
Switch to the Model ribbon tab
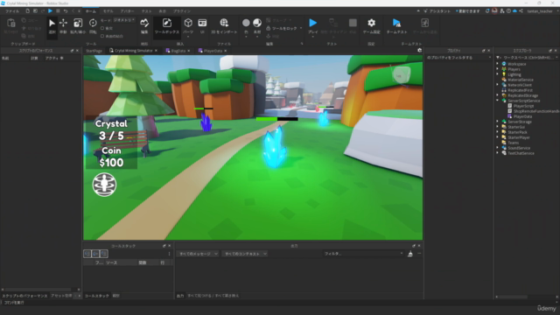tap(108, 11)
